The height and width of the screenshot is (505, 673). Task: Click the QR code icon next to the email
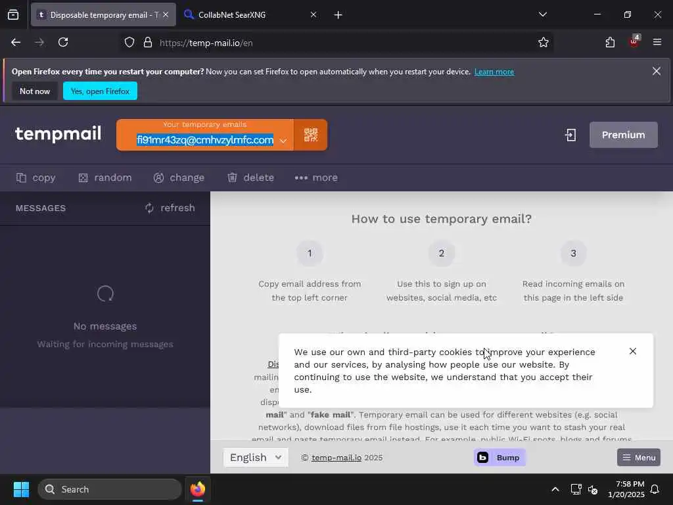(x=311, y=135)
